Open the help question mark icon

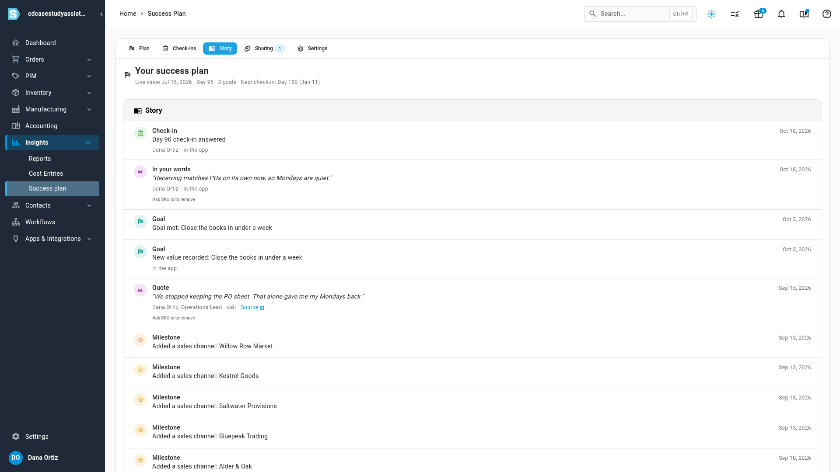click(826, 14)
